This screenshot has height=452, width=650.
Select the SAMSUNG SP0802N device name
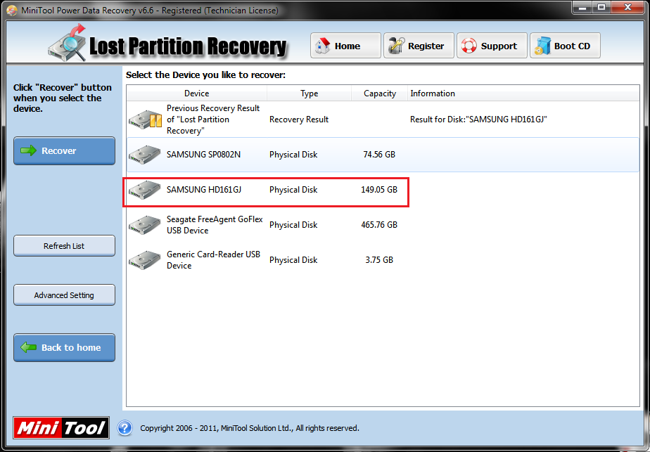(203, 155)
